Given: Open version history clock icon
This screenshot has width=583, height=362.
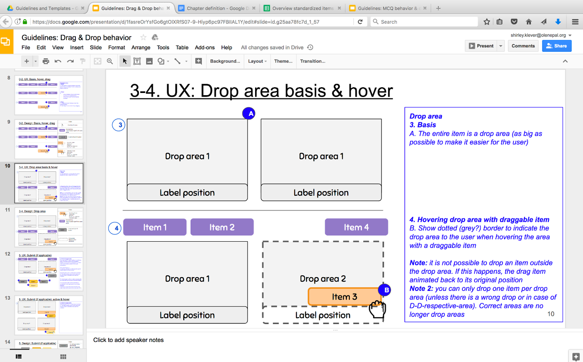Looking at the screenshot, I should [x=310, y=47].
